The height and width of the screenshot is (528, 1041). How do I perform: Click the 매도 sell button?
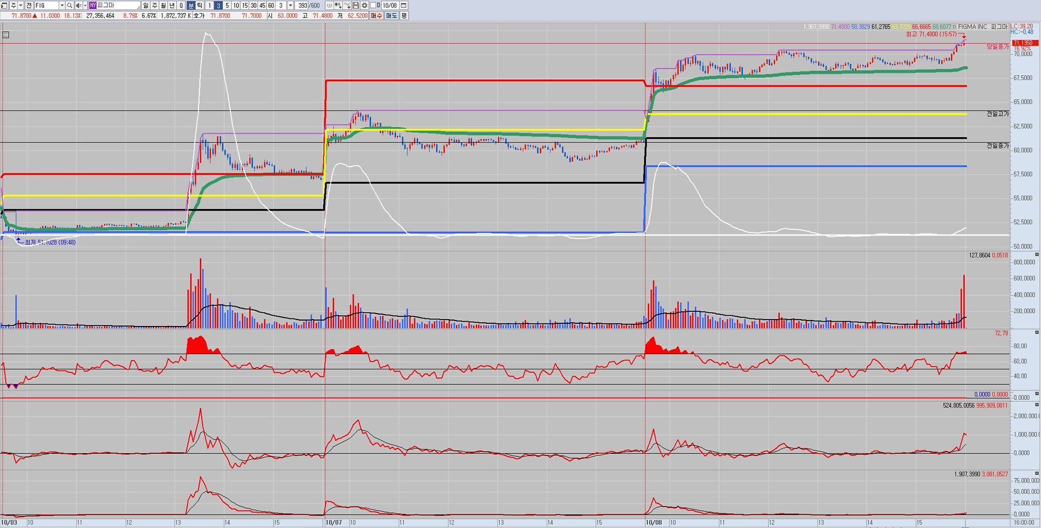point(391,16)
